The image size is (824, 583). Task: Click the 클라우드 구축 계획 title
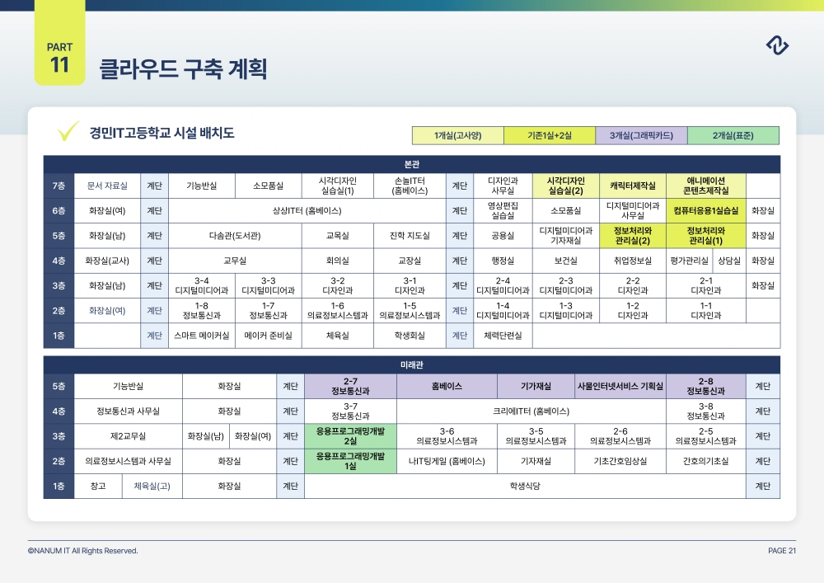tap(183, 68)
